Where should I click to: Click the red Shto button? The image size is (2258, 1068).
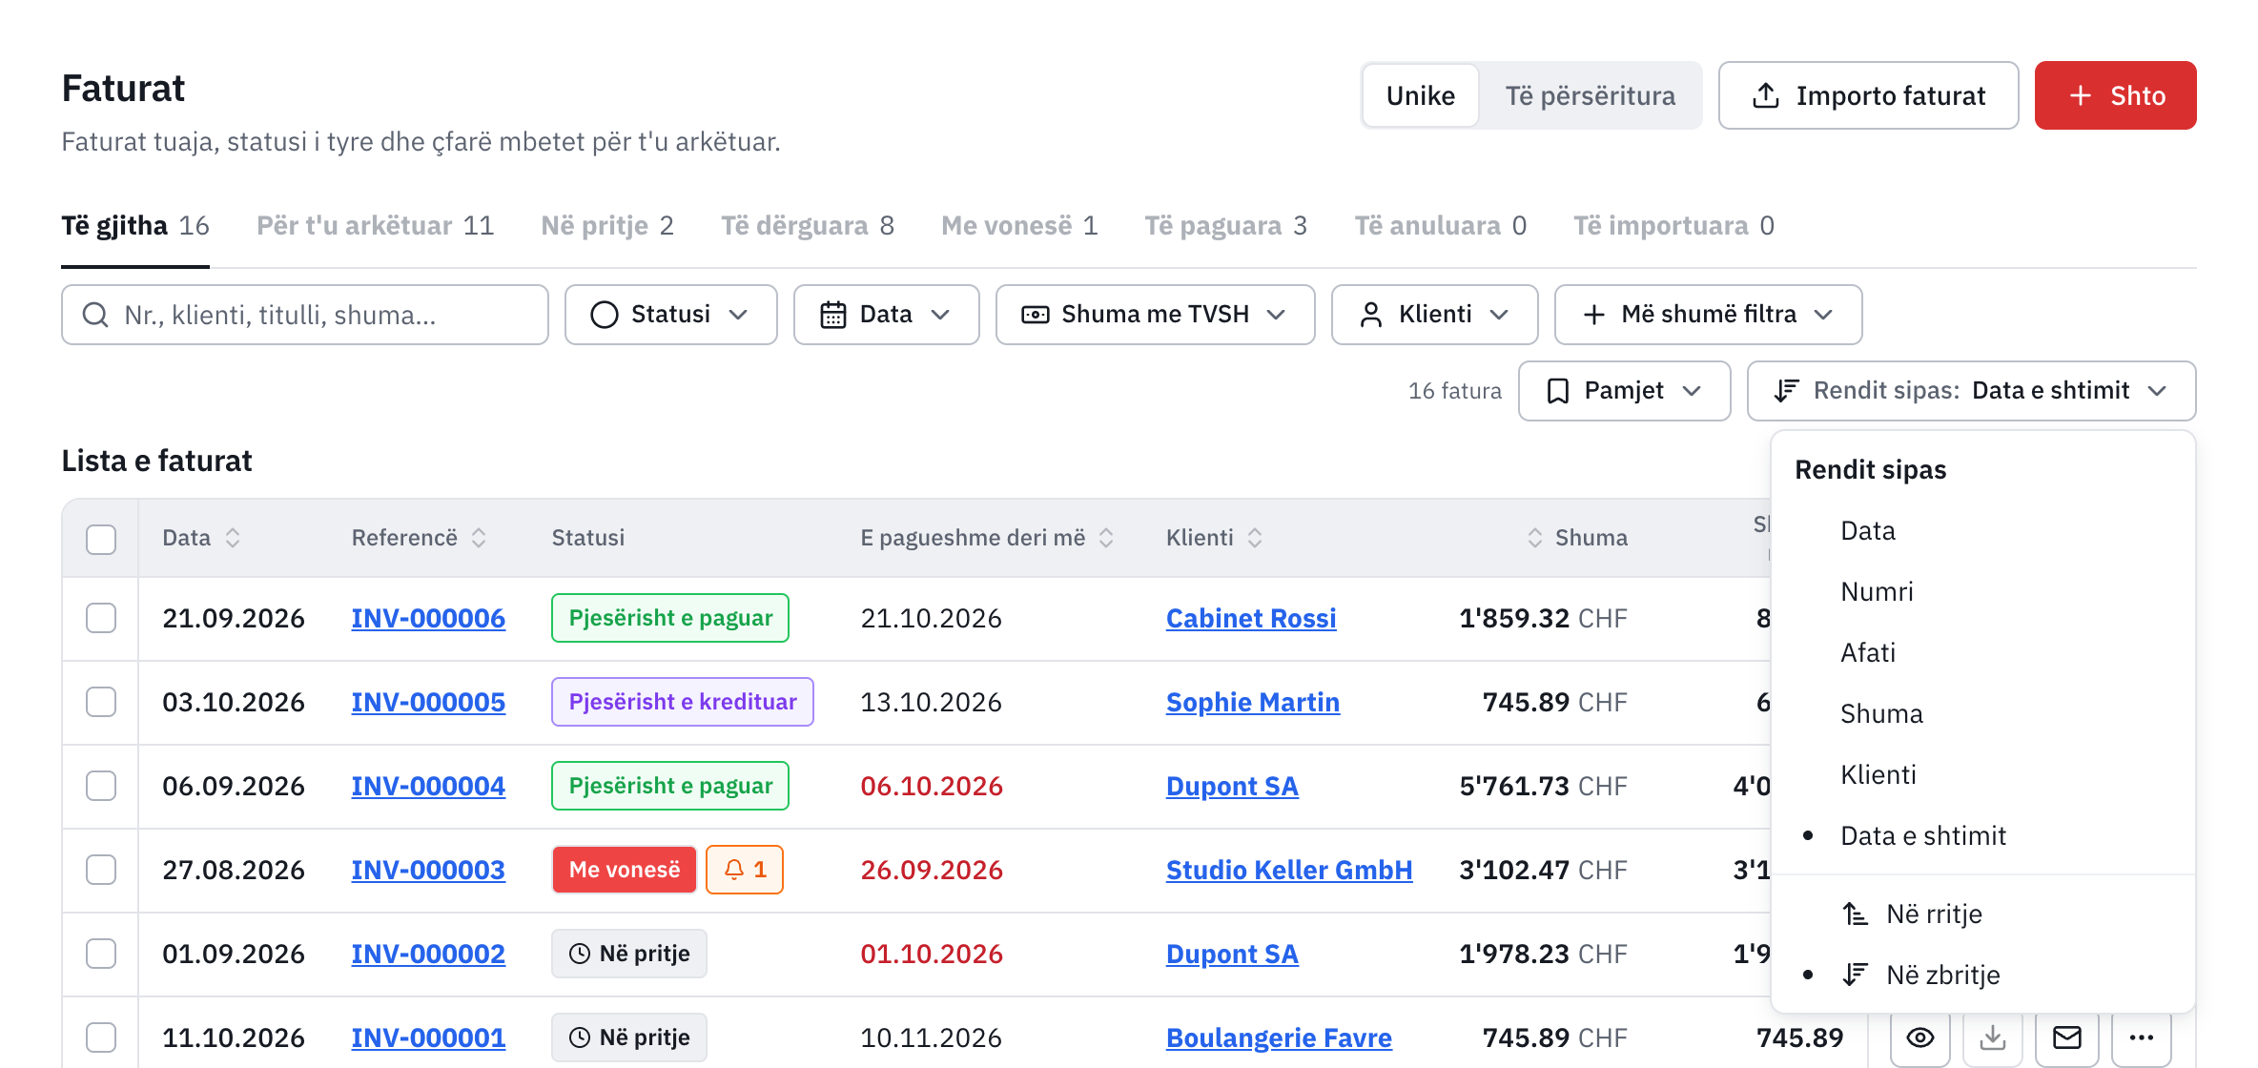coord(2116,95)
